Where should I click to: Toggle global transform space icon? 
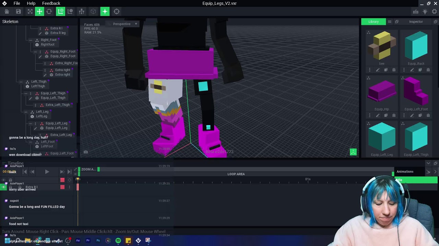(x=61, y=12)
